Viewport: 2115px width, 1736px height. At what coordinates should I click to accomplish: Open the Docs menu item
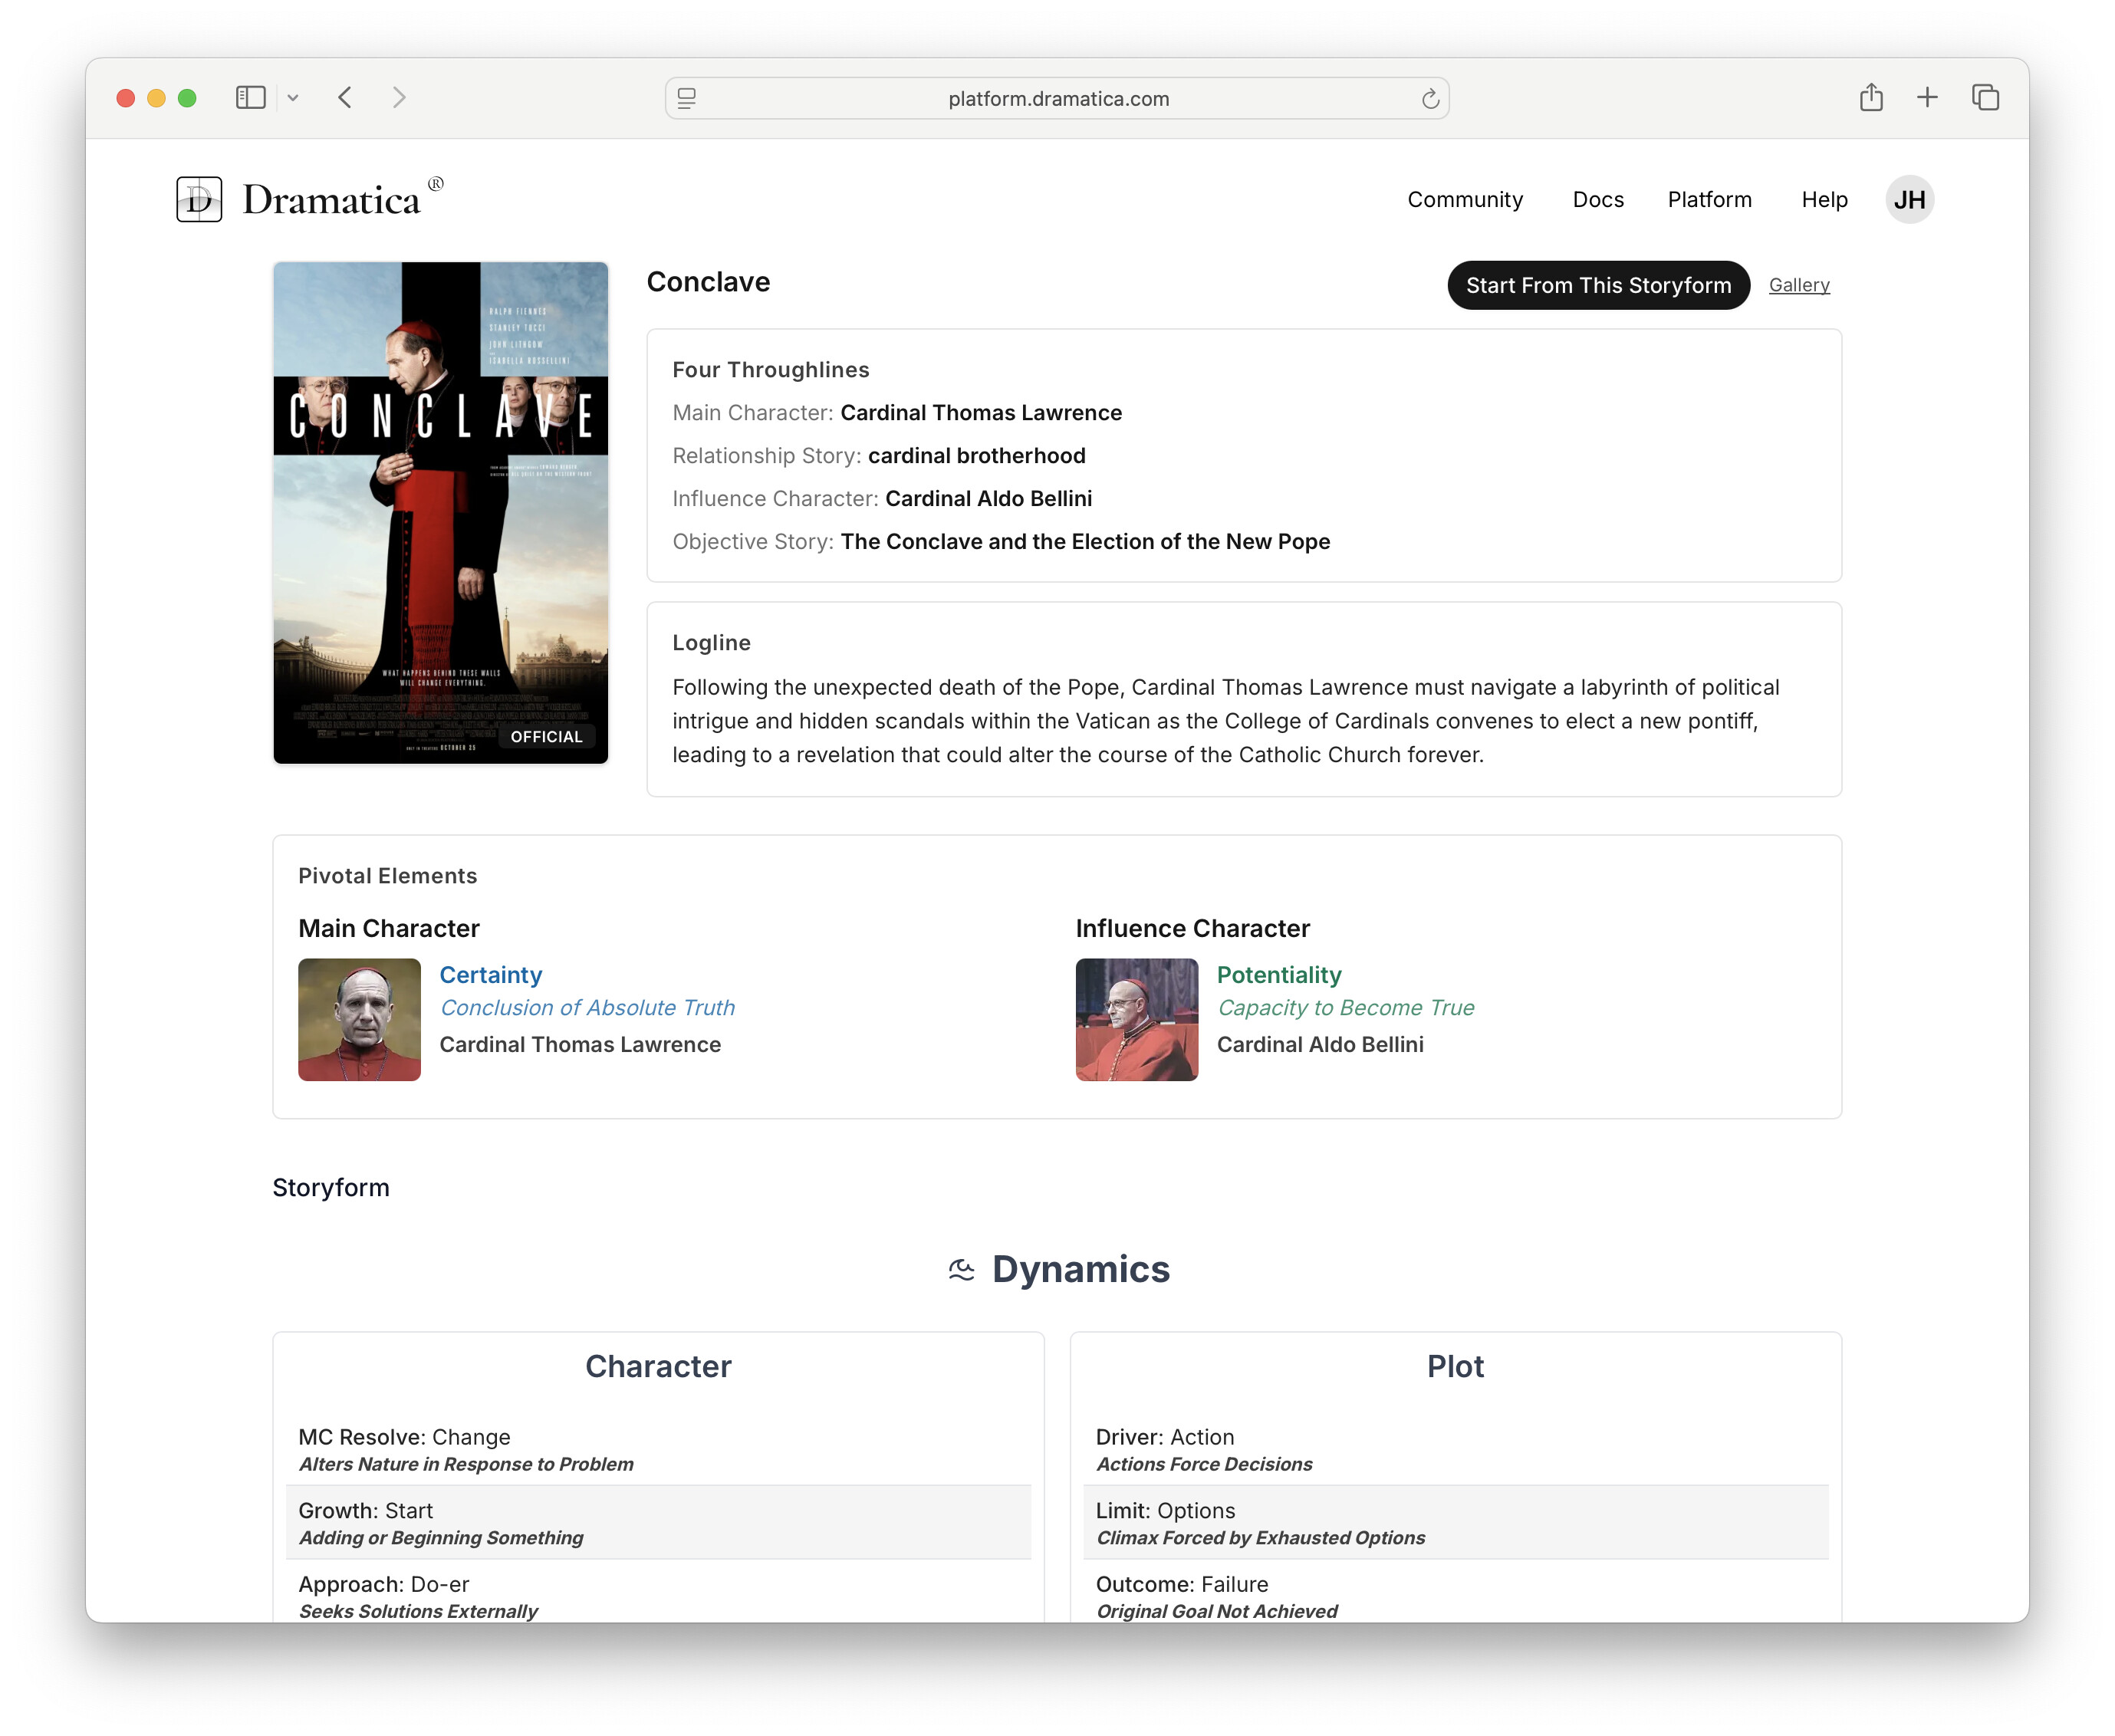click(1597, 199)
